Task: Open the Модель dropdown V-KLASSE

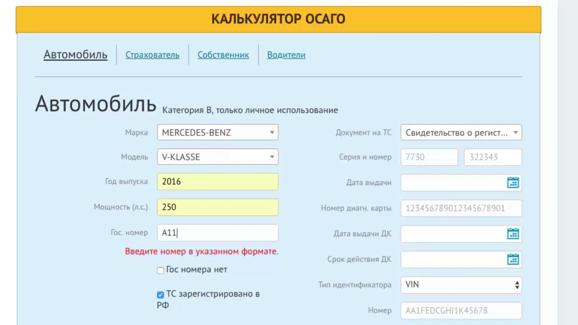Action: [218, 157]
